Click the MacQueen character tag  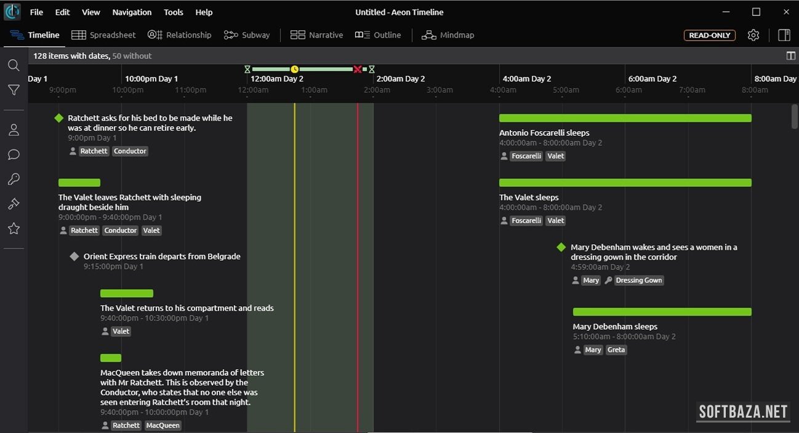pyautogui.click(x=163, y=426)
